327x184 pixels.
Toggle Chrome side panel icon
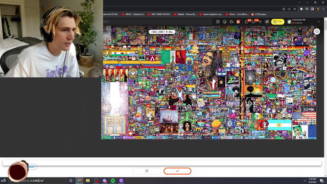pyautogui.click(x=312, y=9)
